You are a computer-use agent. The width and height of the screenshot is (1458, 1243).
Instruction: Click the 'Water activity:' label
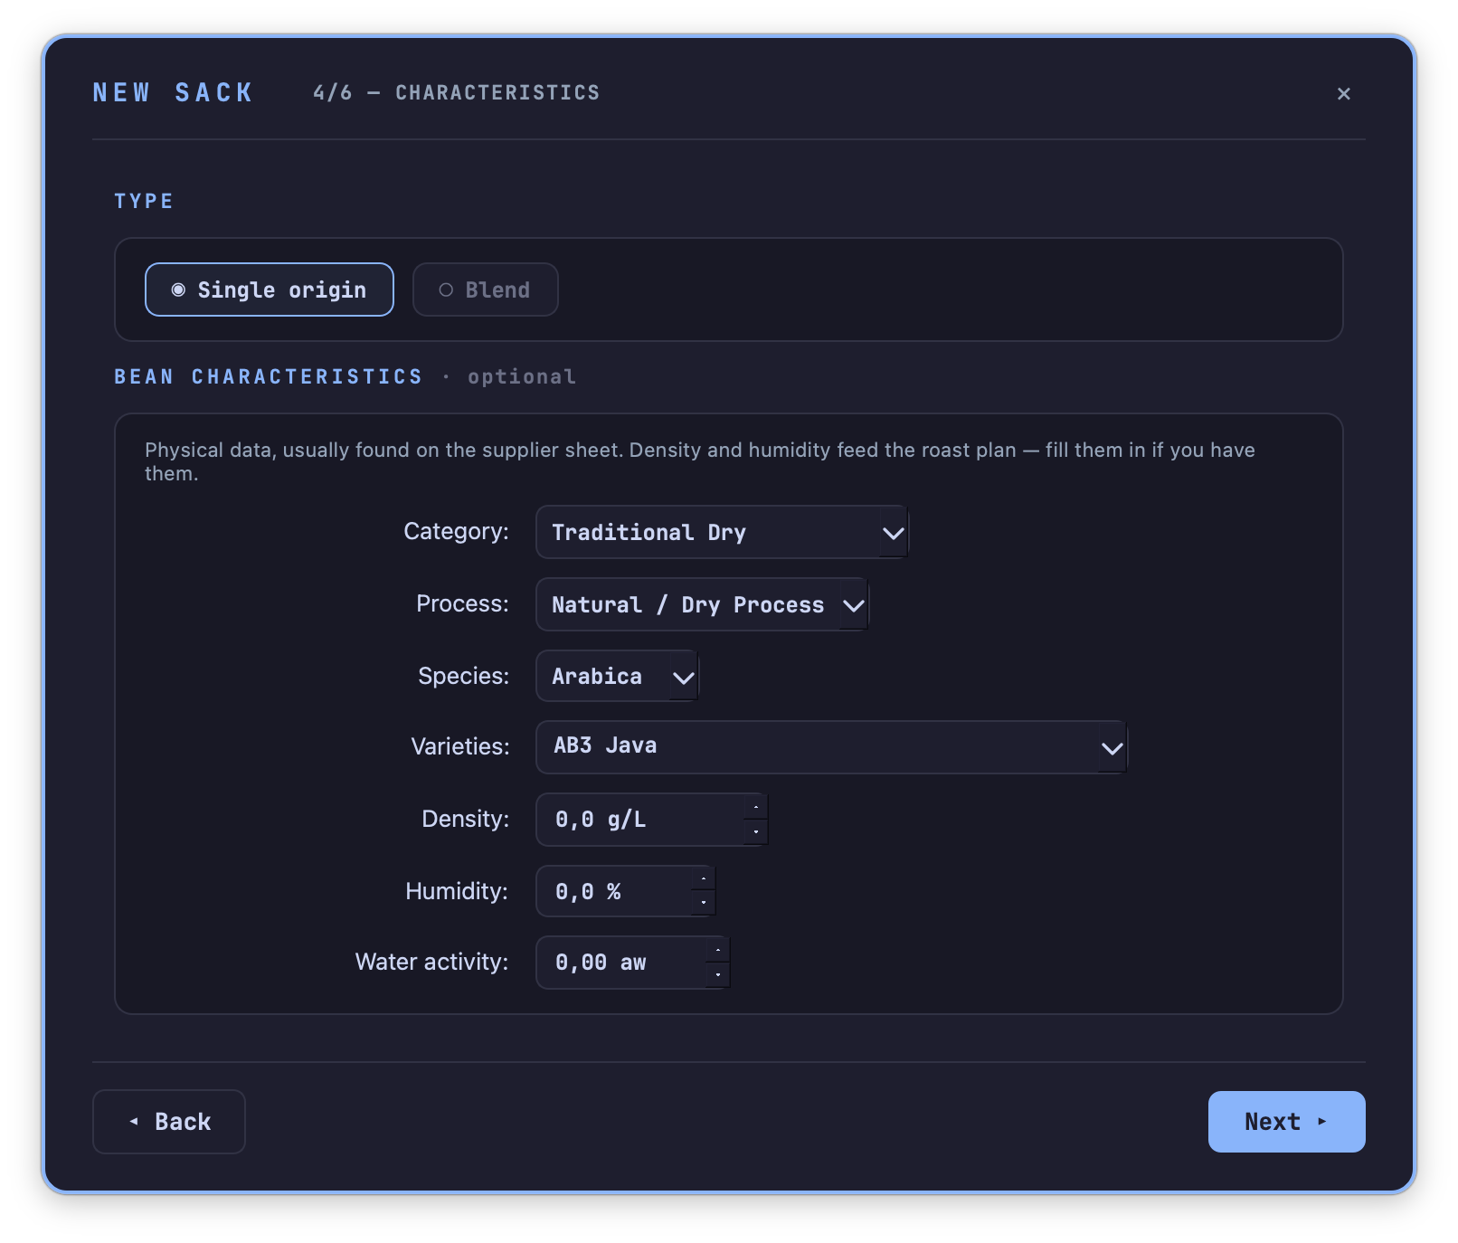pyautogui.click(x=432, y=962)
